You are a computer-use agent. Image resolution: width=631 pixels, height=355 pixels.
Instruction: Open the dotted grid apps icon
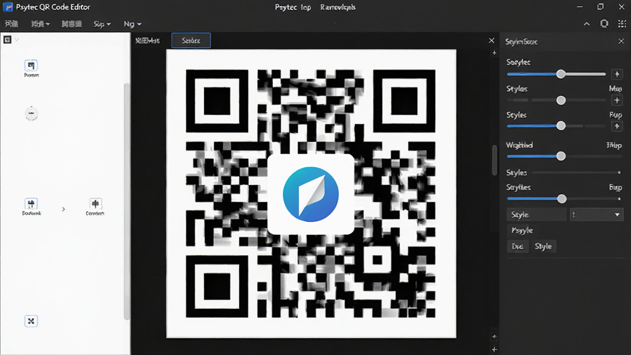coord(622,24)
